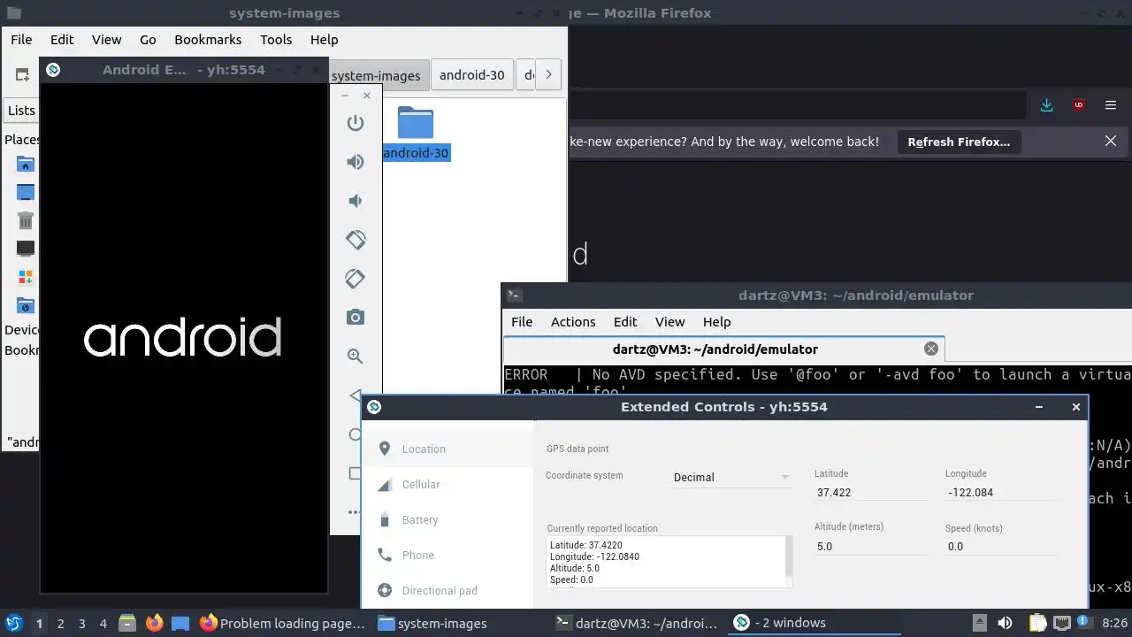This screenshot has width=1132, height=637.
Task: Open Directional pad section in Extended Controls
Action: [x=447, y=590]
